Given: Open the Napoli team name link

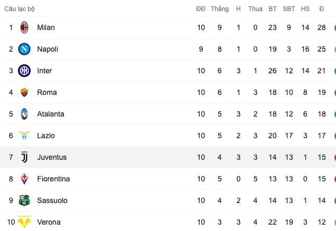Looking at the screenshot, I should pos(48,49).
